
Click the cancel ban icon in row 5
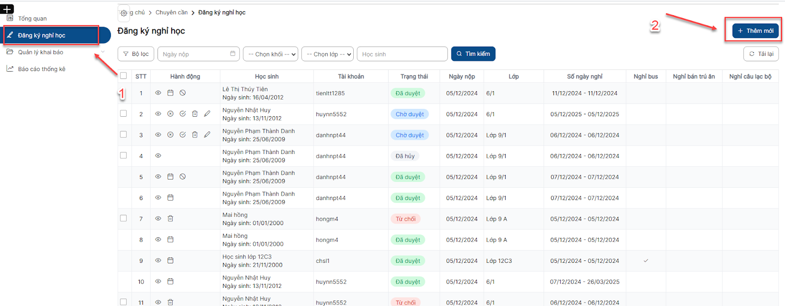tap(183, 177)
